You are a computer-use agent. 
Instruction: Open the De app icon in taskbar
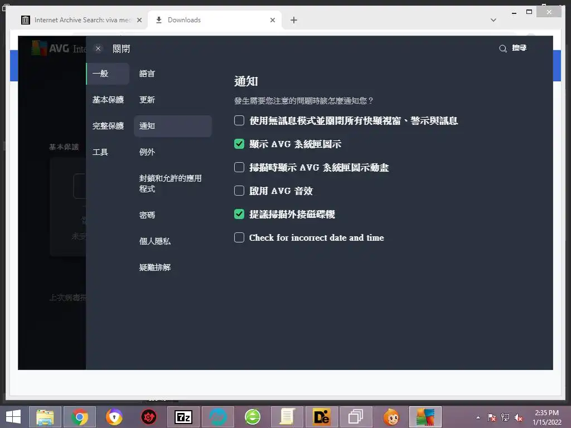pos(322,417)
